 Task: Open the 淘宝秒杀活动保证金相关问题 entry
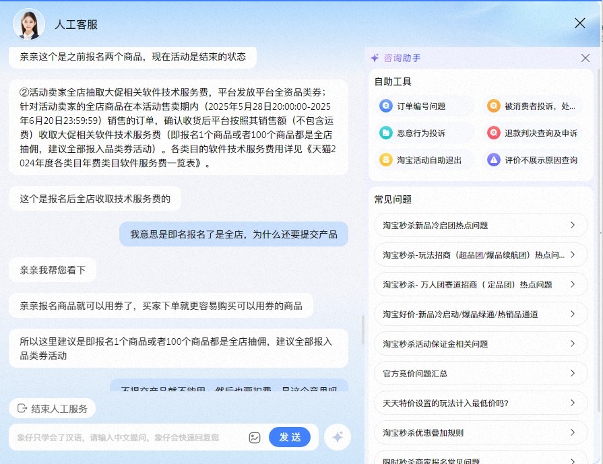[480, 344]
